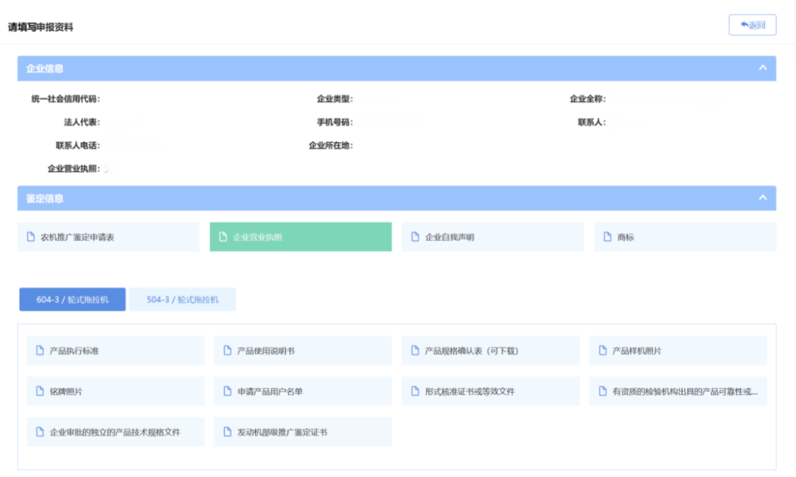Click the 企业营业执照 attachment thumbnail in 企业信息
Viewport: 796px width, 477px height.
(x=108, y=169)
